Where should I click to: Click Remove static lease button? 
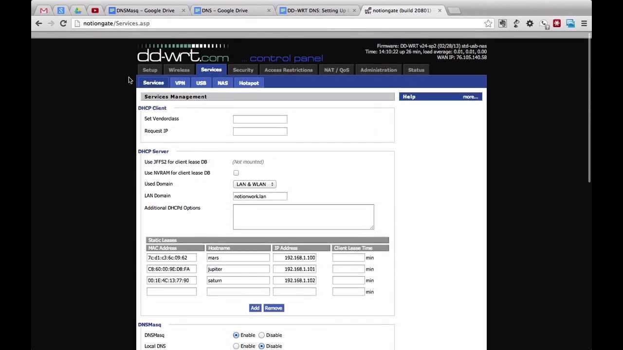274,308
